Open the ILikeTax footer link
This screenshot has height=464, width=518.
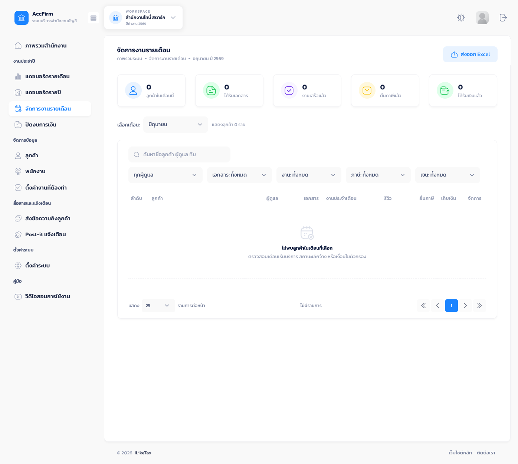(143, 453)
